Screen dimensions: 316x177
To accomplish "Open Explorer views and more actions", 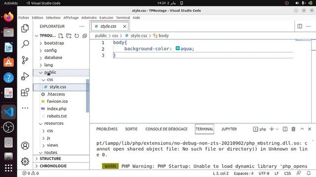I will coord(81,26).
